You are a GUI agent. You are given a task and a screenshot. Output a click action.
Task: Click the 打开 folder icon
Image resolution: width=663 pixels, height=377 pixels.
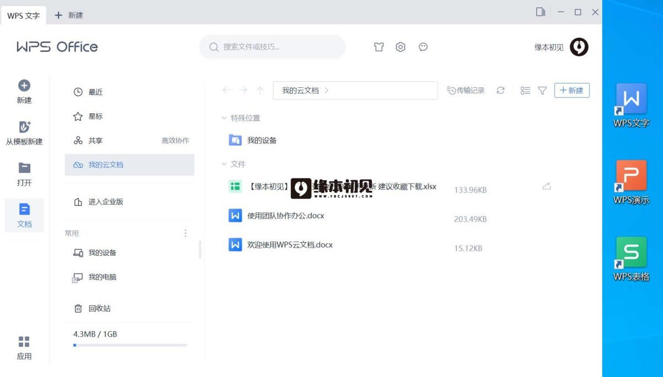[24, 167]
